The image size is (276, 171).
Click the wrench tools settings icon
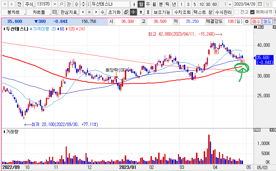(148, 12)
